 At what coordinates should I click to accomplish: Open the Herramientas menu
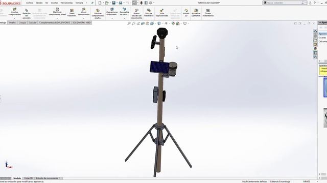pyautogui.click(x=66, y=3)
